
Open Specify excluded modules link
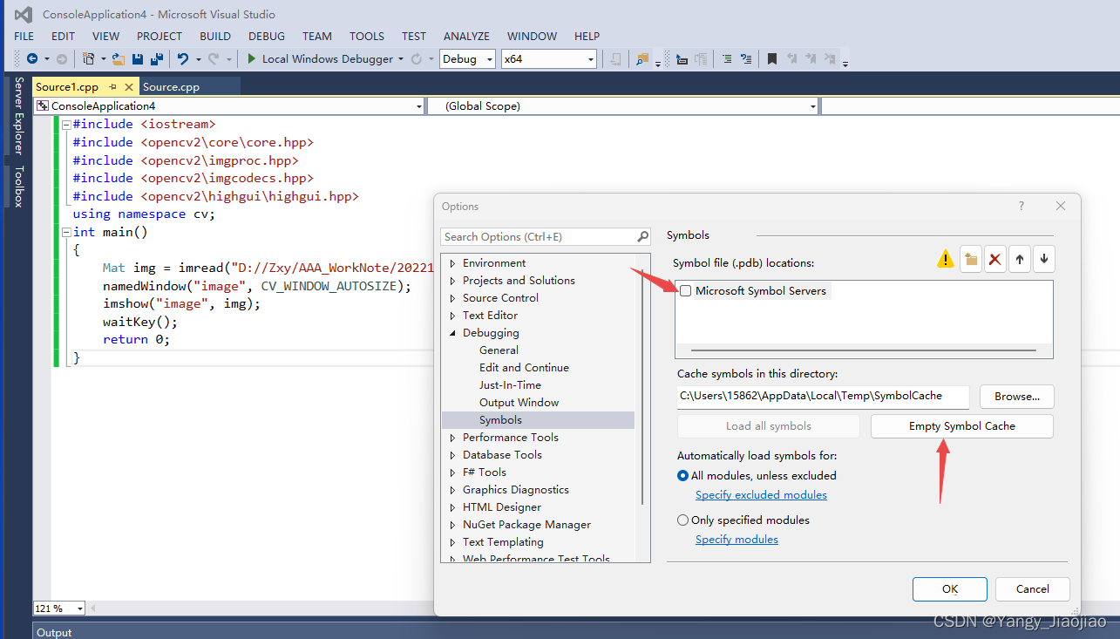tap(761, 495)
